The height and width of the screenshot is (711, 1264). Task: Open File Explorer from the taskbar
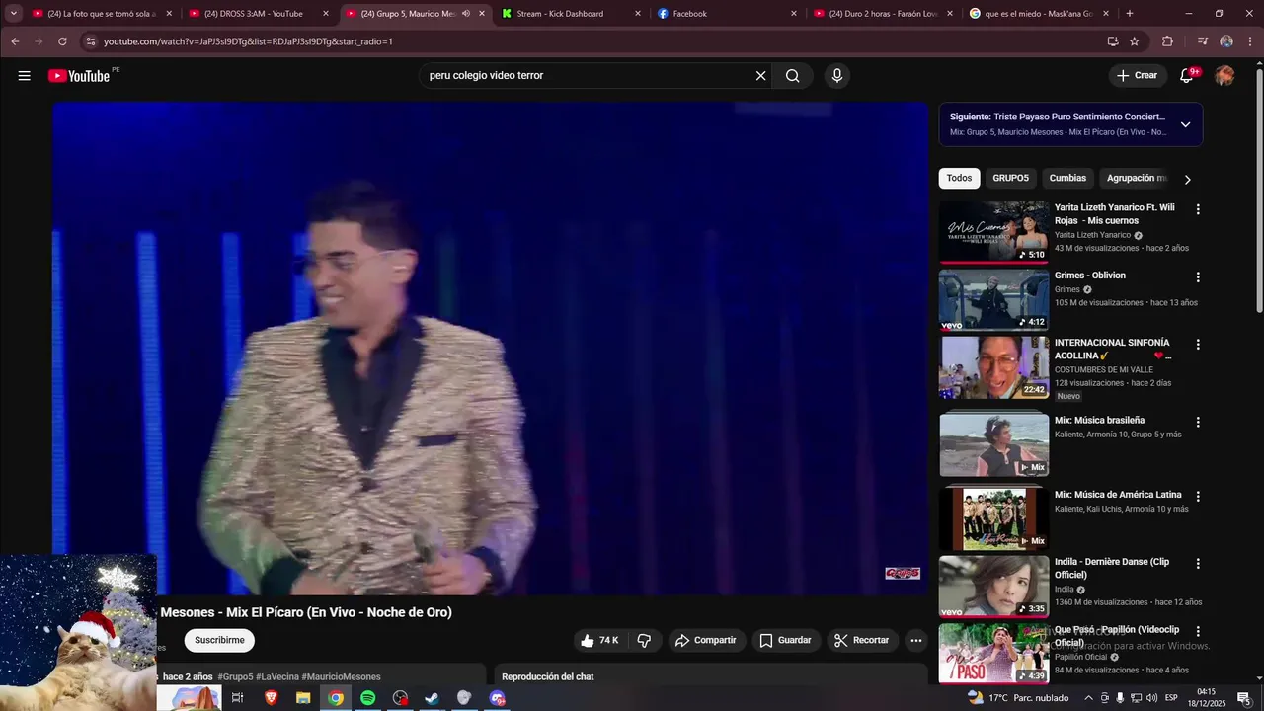(303, 698)
